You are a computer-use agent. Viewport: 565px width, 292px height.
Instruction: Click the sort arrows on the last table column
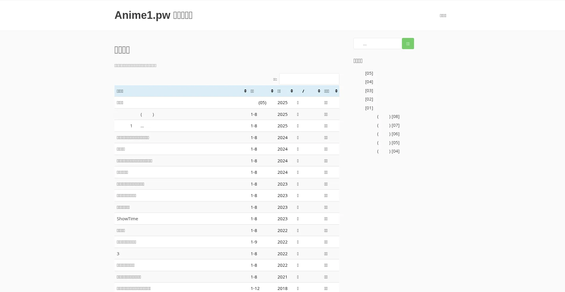[336, 91]
